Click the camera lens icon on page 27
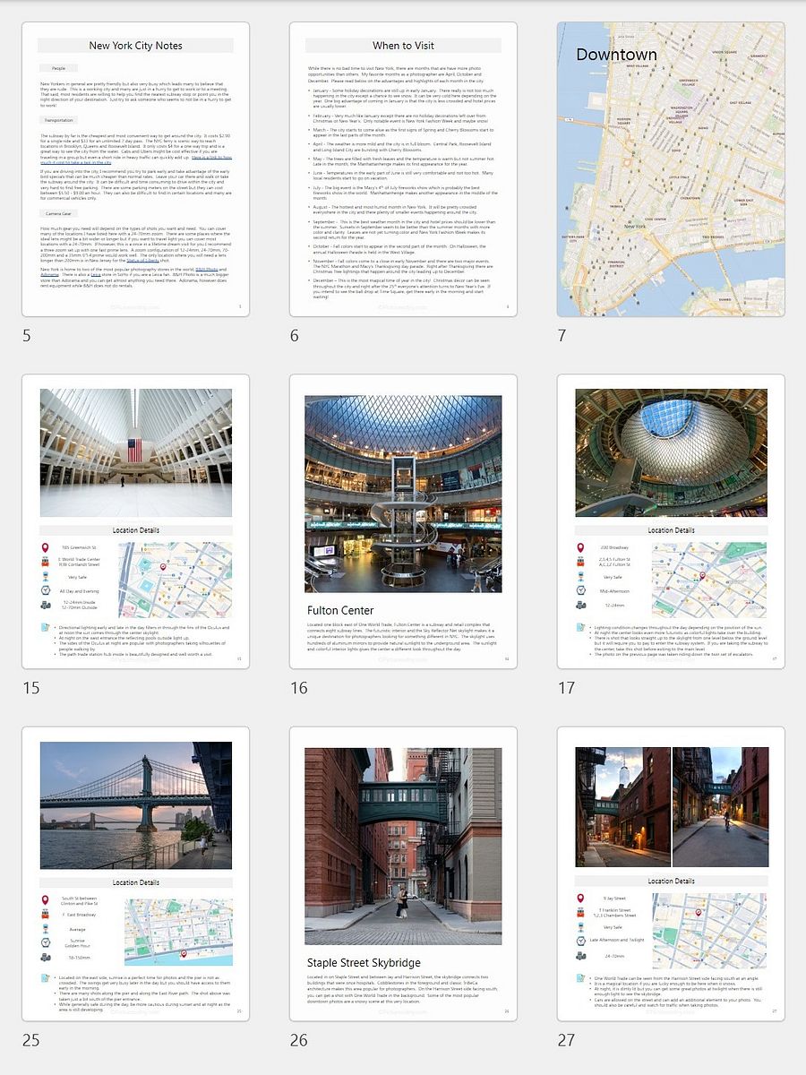 [x=581, y=955]
